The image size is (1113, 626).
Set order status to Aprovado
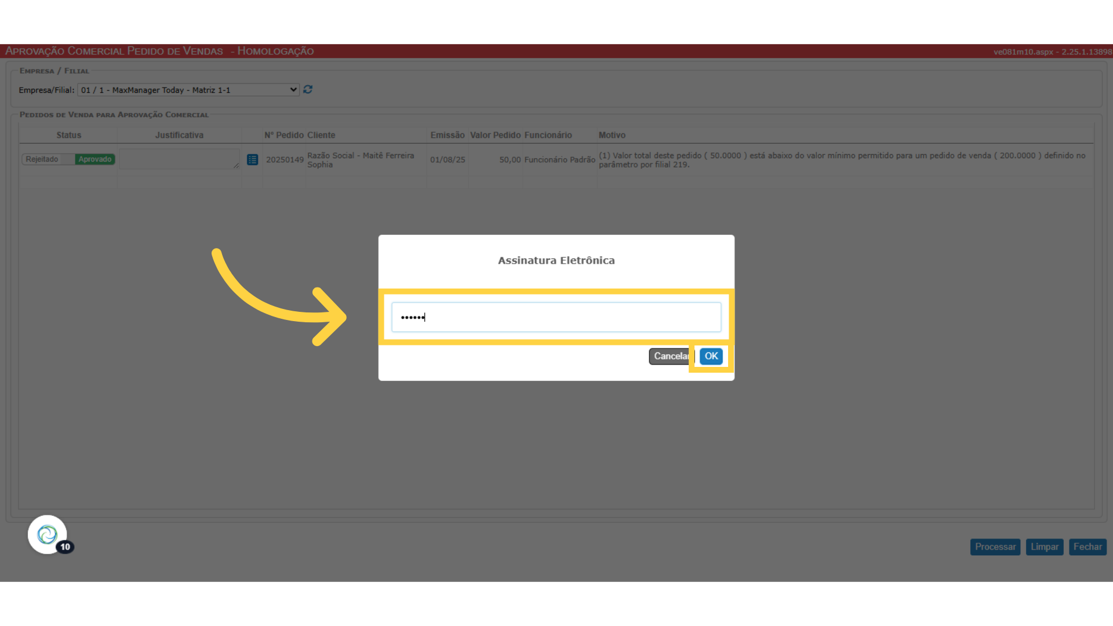95,159
